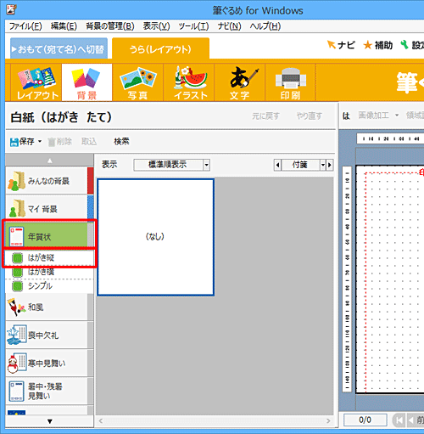
Task: Select the (なし) blank thumbnail
Action: 155,237
